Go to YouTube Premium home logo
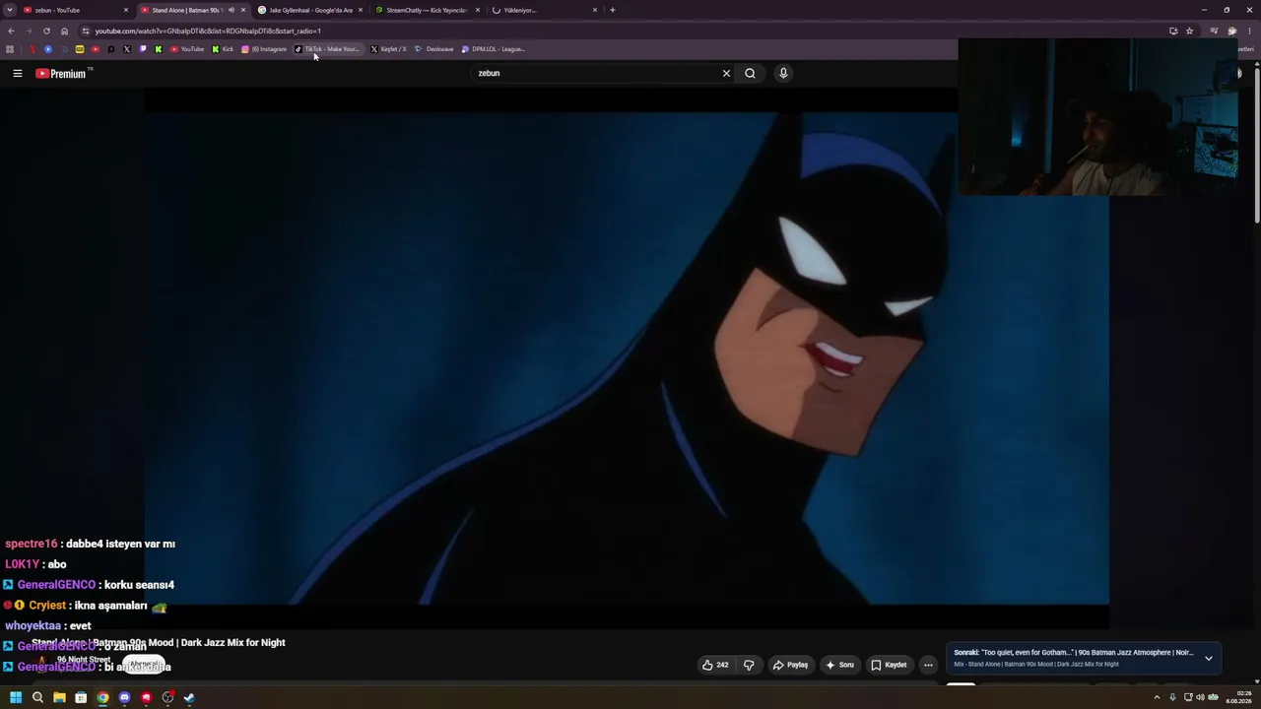This screenshot has height=709, width=1261. pyautogui.click(x=62, y=73)
